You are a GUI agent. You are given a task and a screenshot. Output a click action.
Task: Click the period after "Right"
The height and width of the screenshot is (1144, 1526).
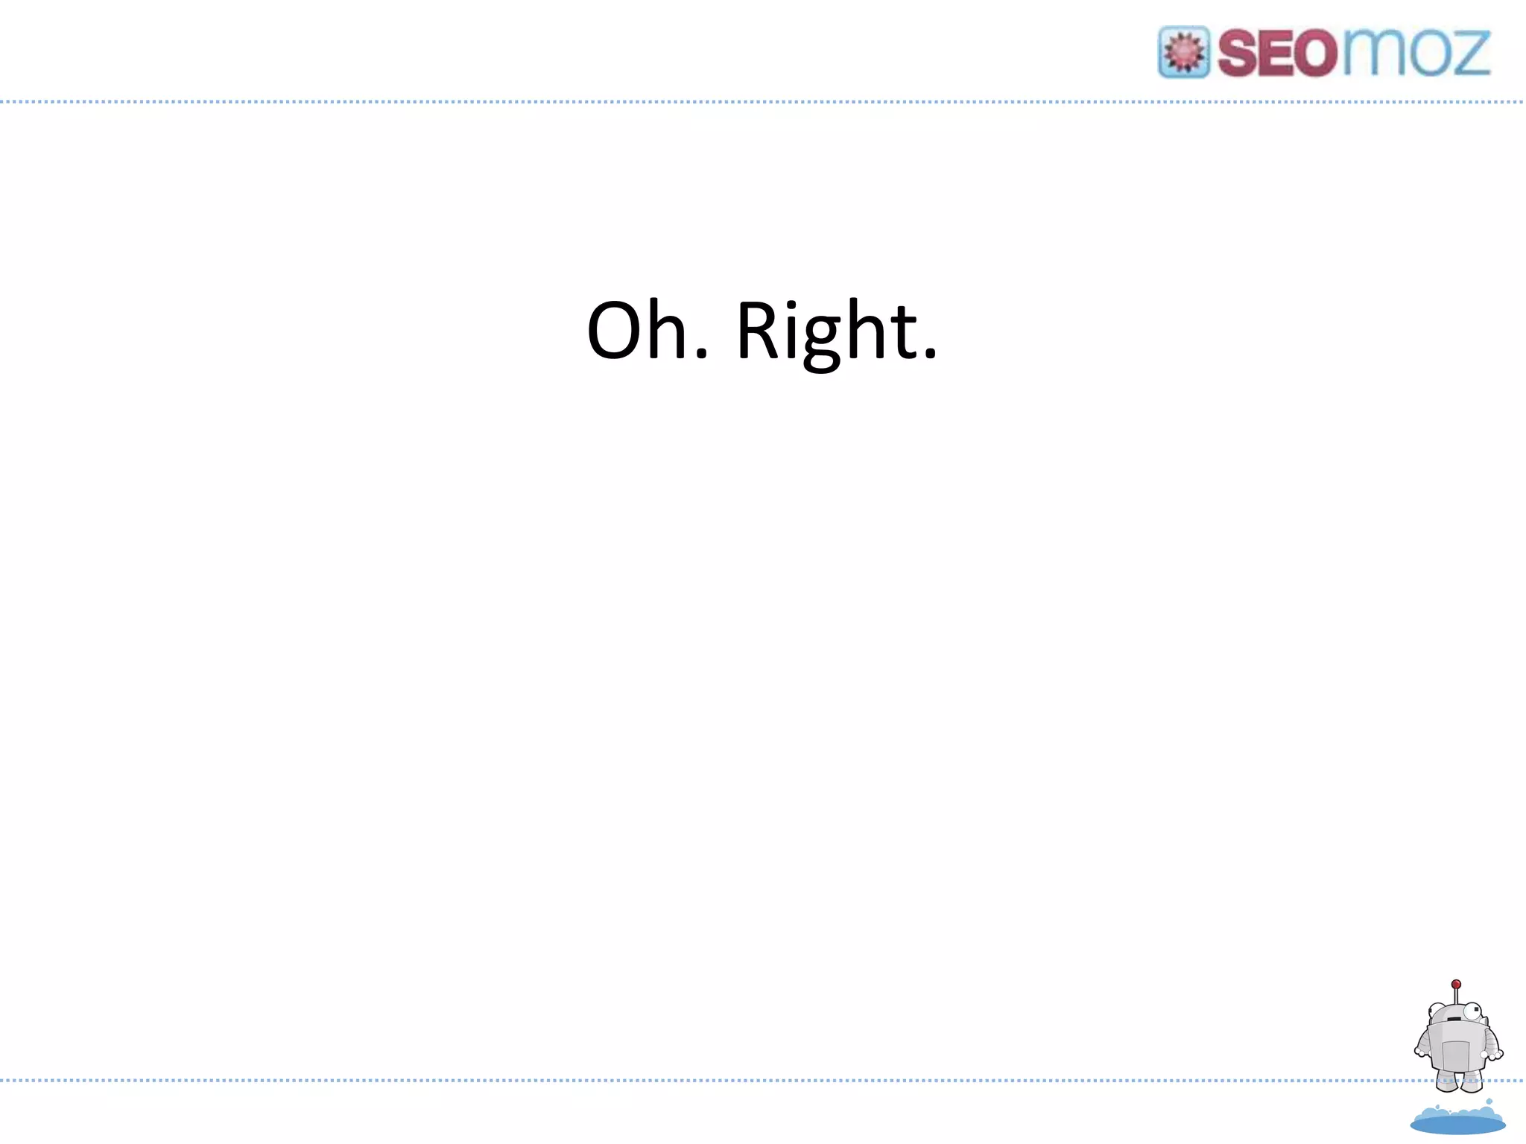(930, 356)
